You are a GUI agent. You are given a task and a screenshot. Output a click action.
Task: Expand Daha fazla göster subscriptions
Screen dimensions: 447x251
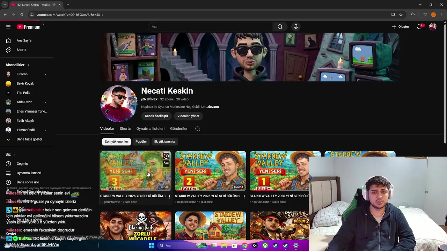click(29, 139)
